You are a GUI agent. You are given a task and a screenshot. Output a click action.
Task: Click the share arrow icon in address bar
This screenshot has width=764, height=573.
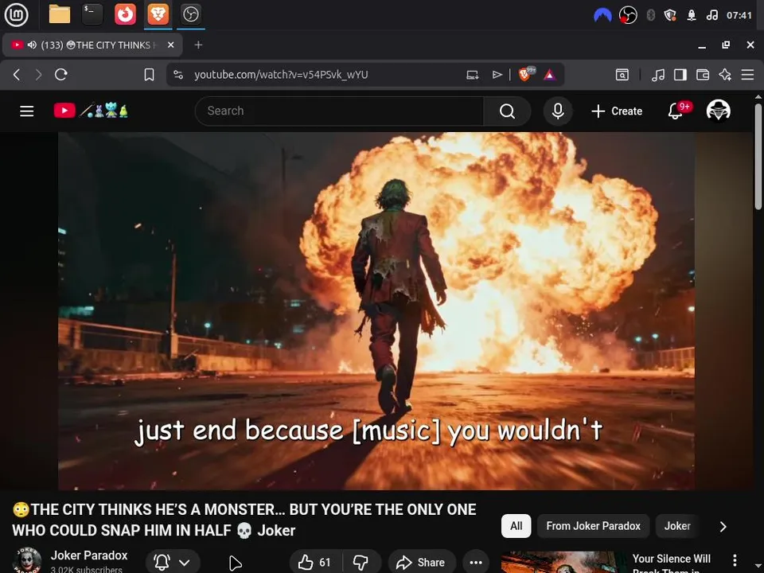(x=497, y=75)
